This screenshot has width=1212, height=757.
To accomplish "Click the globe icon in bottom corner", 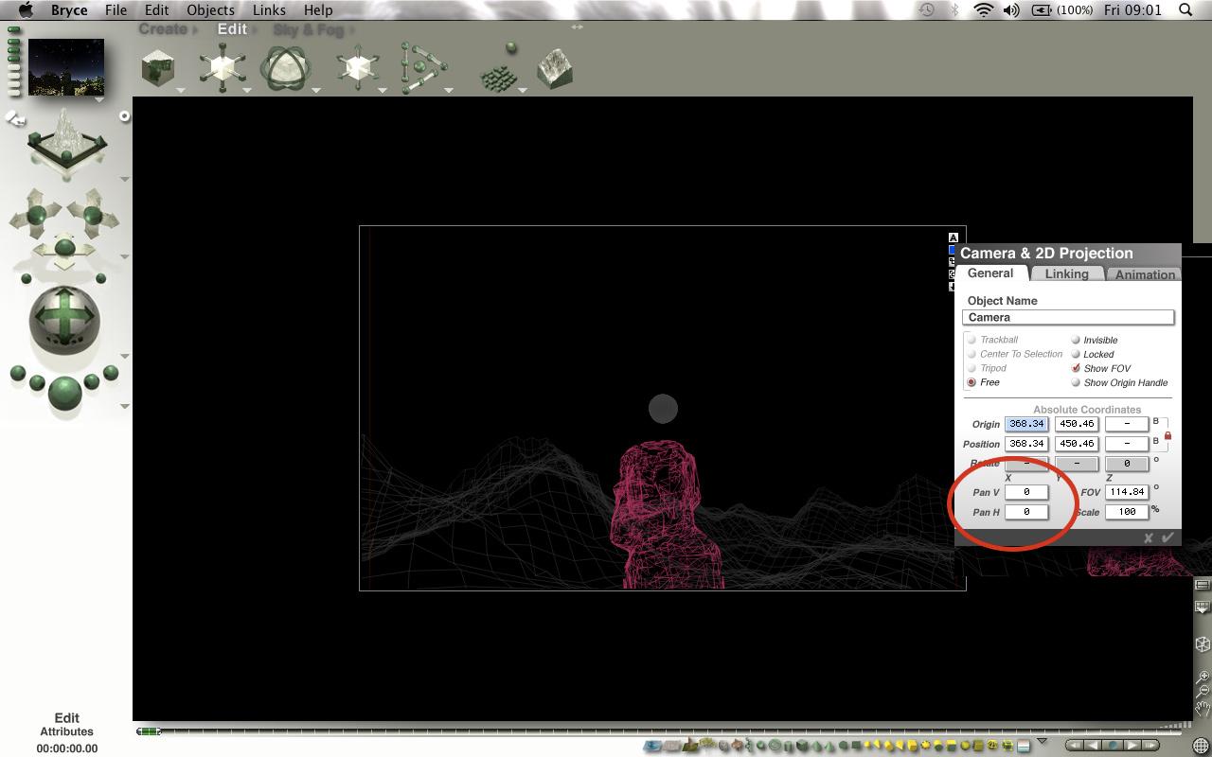I will 1202,747.
